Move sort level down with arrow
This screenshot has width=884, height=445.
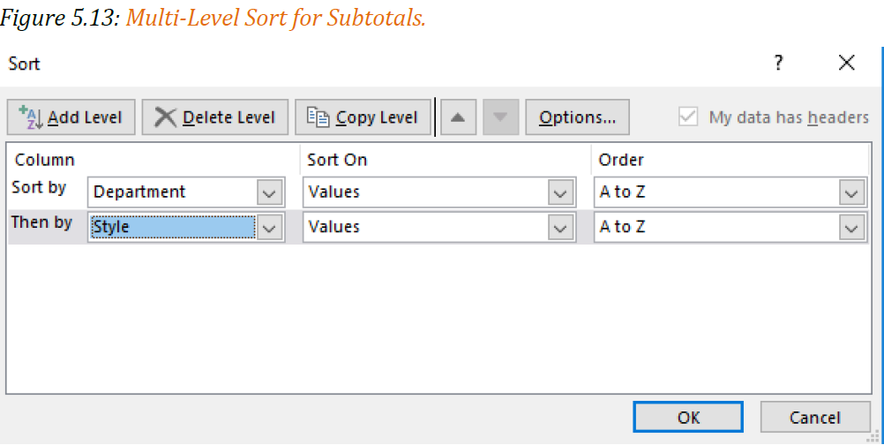pyautogui.click(x=500, y=117)
